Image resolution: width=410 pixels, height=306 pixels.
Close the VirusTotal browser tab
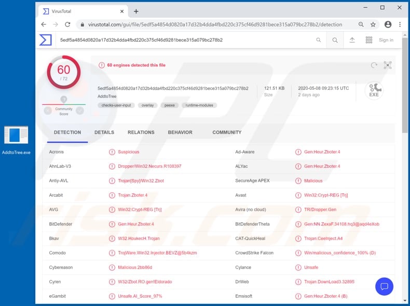(x=122, y=11)
